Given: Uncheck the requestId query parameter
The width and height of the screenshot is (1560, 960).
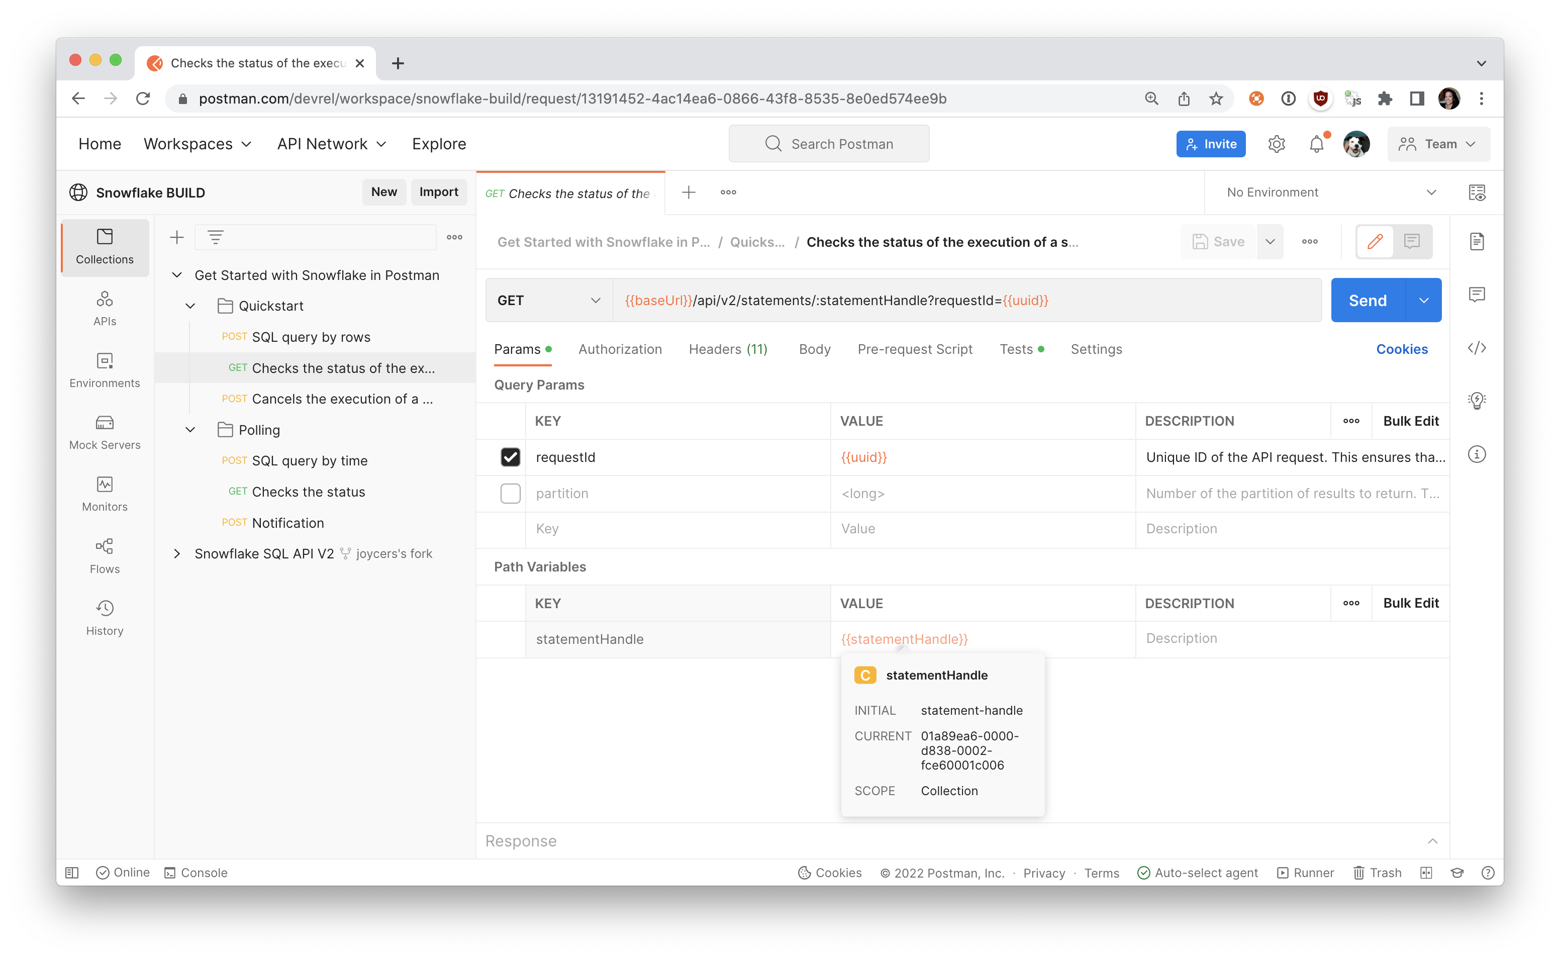Looking at the screenshot, I should [x=510, y=456].
